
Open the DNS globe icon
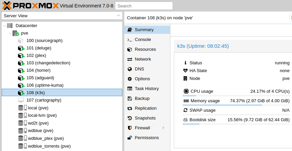pos(130,69)
